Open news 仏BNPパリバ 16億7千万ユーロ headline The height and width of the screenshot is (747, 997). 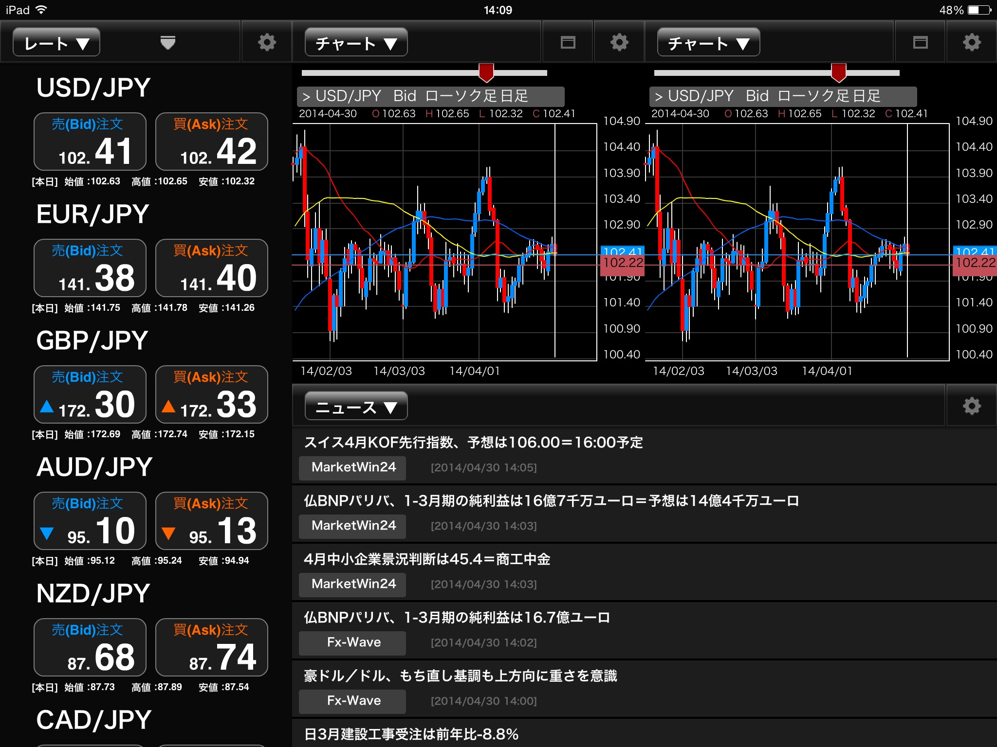click(x=551, y=501)
